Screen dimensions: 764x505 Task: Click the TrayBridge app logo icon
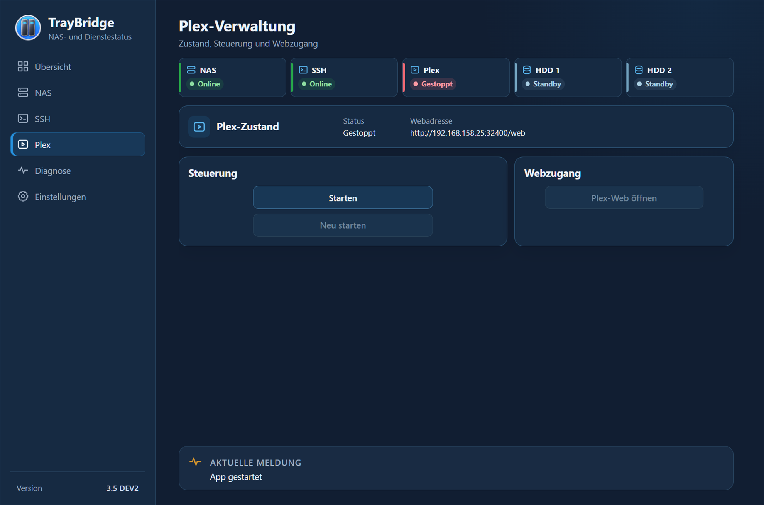point(28,28)
